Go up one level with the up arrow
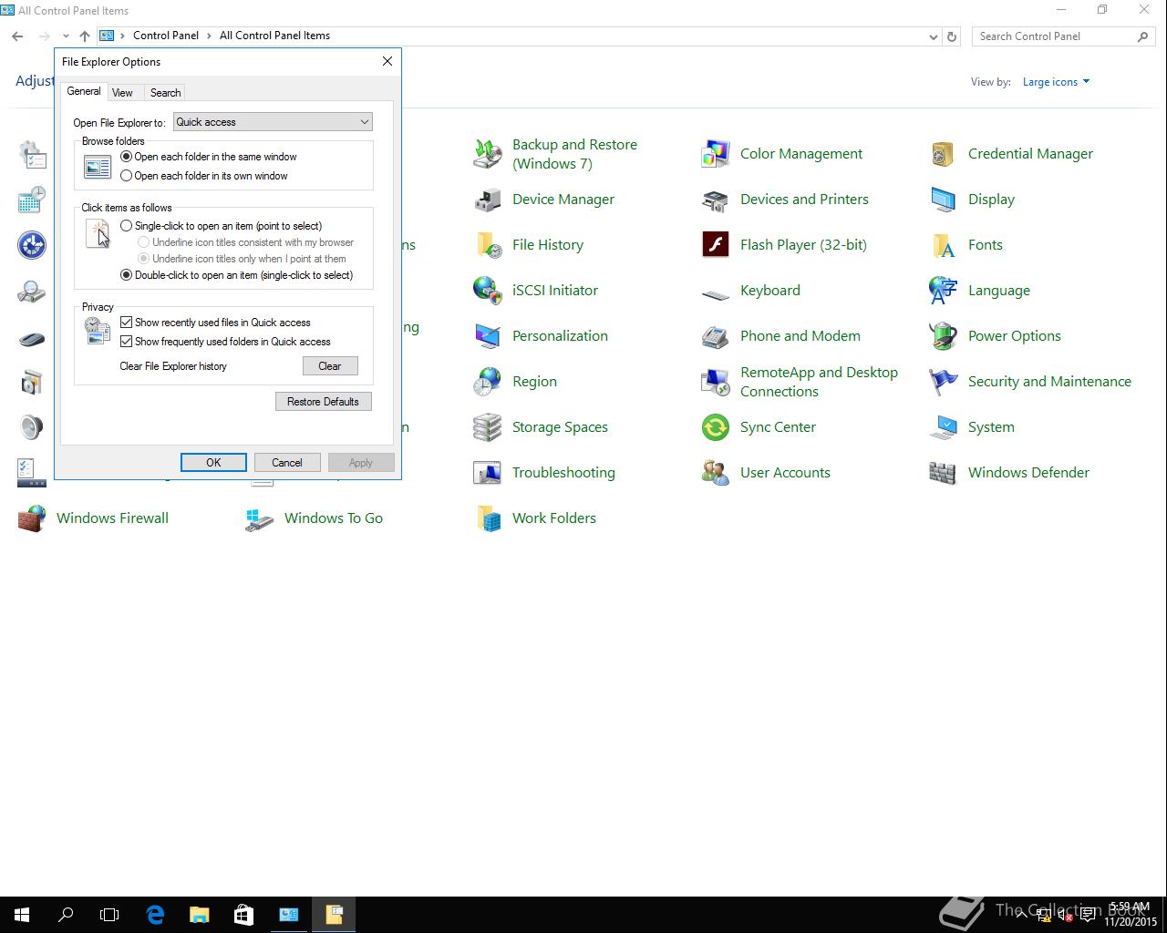 tap(85, 36)
